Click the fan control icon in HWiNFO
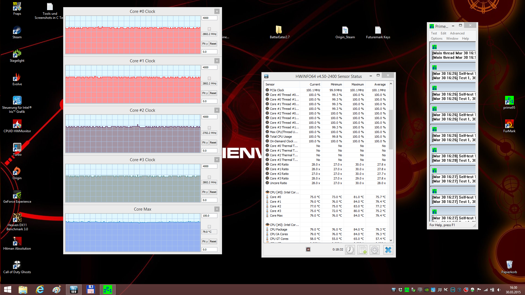 tap(308, 249)
